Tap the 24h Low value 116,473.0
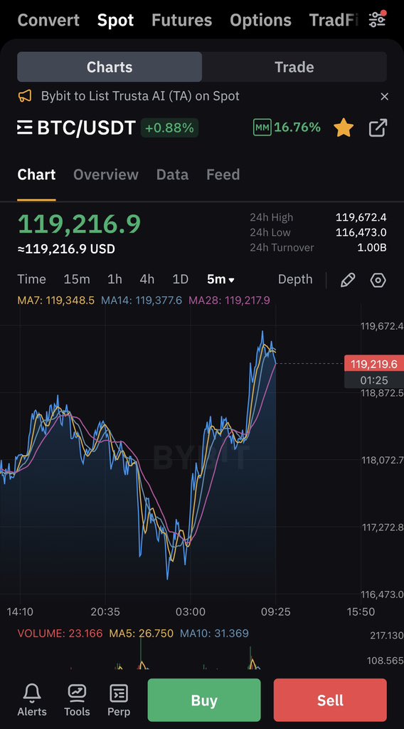The width and height of the screenshot is (404, 729). [361, 232]
